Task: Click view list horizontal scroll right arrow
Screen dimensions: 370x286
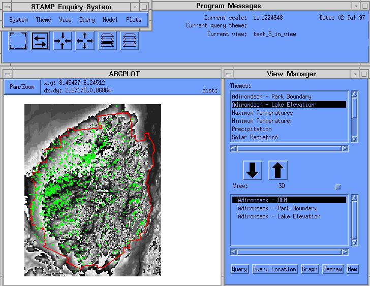Action: [x=345, y=252]
